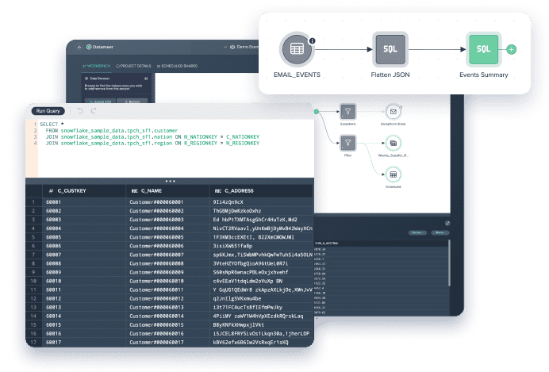
Task: Open the Exceptions Share email node
Action: (394, 112)
